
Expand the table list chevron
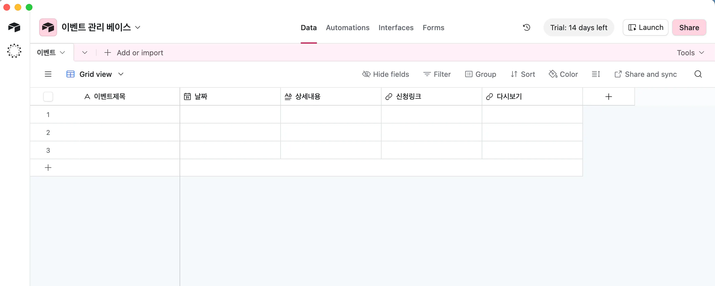85,53
